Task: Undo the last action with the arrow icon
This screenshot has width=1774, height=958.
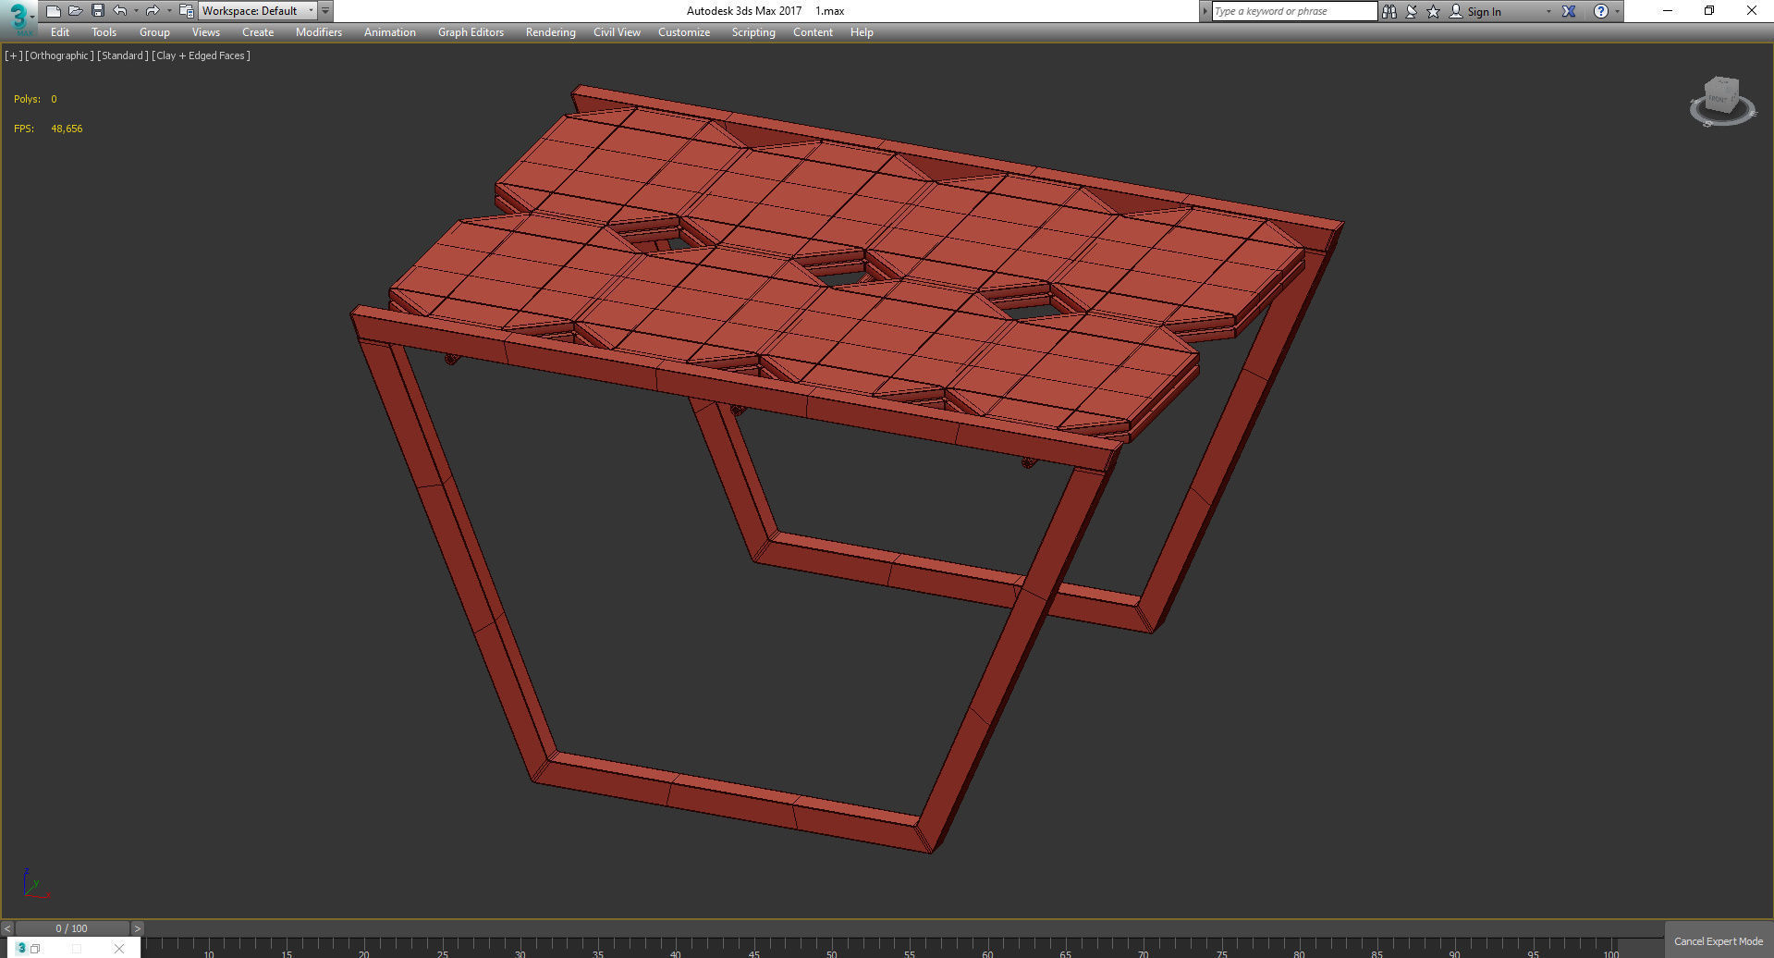Action: (120, 11)
